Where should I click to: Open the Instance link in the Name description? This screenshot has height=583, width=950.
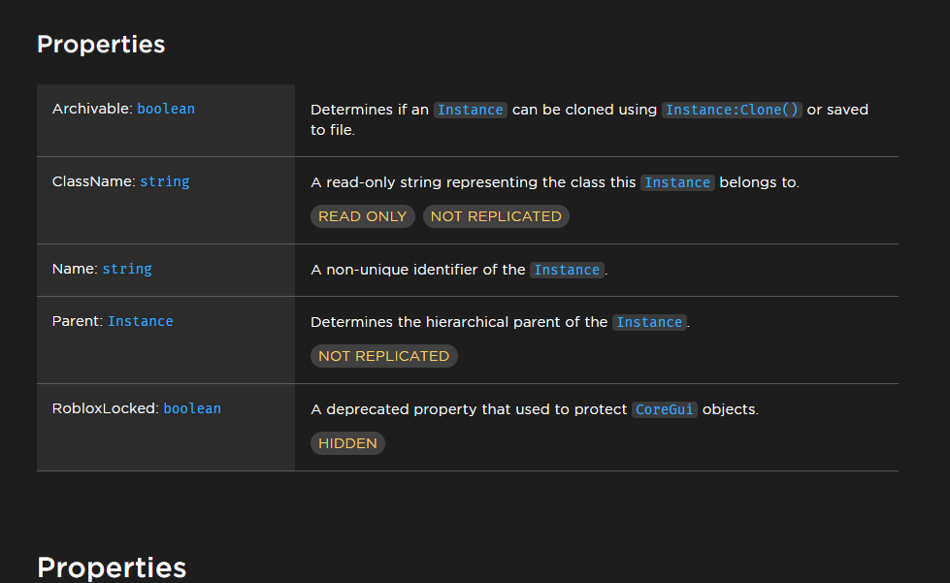tap(567, 270)
